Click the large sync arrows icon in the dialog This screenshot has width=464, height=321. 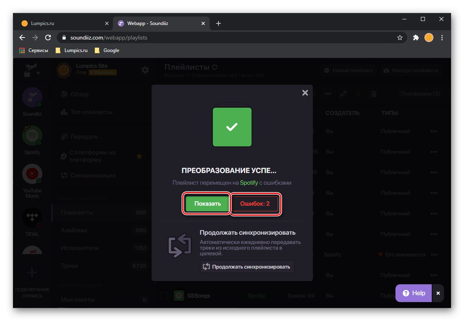(180, 246)
